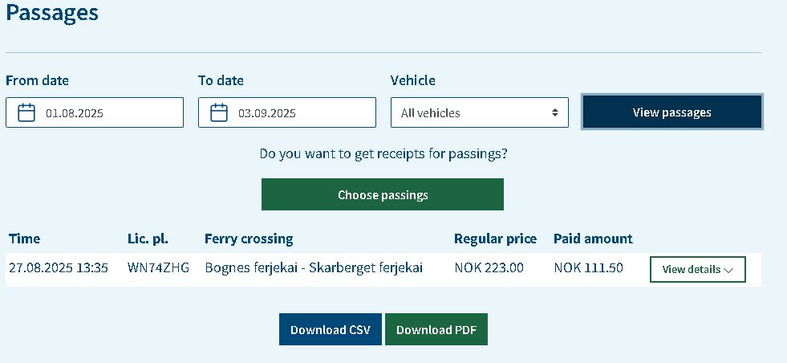The image size is (787, 363).
Task: Click the To date field showing 03.09.2025
Action: pos(287,112)
